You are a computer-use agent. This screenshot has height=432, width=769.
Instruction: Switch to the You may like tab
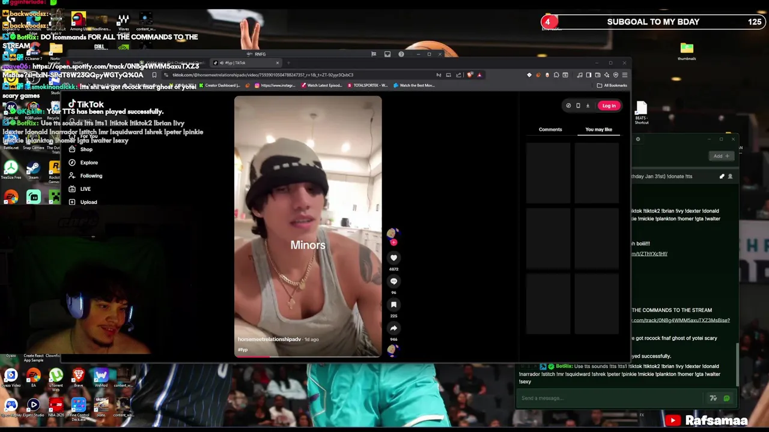click(598, 130)
